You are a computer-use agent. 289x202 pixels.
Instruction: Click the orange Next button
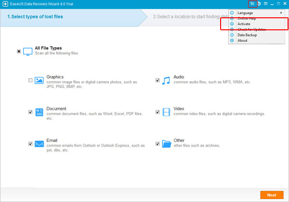(x=272, y=195)
